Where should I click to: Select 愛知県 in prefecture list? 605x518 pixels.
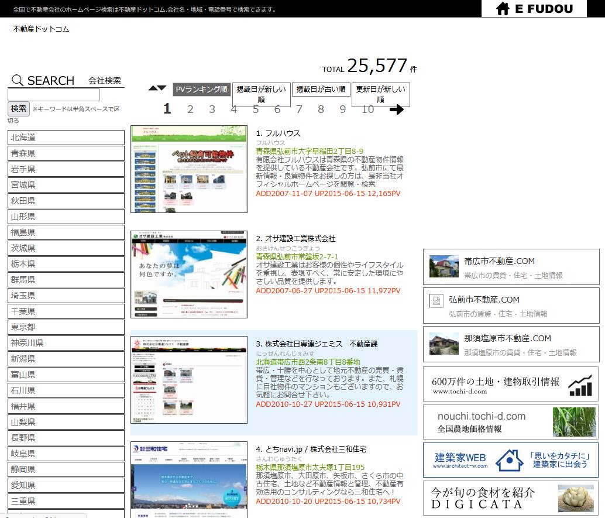click(66, 486)
